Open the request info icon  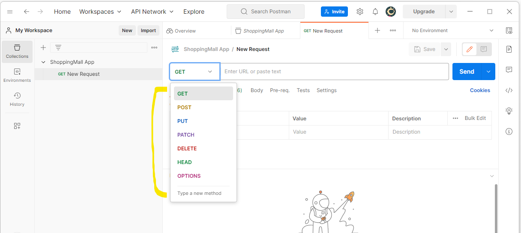[x=509, y=131]
